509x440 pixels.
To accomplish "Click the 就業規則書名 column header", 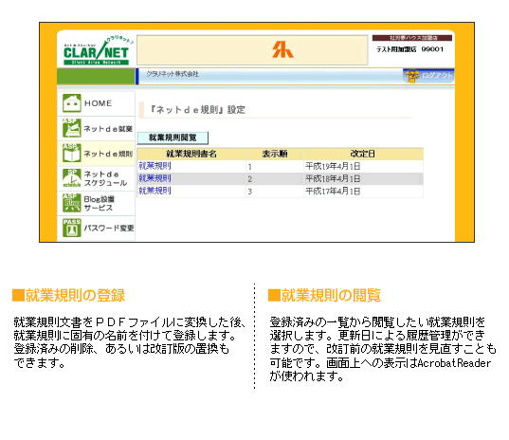I will tap(191, 154).
